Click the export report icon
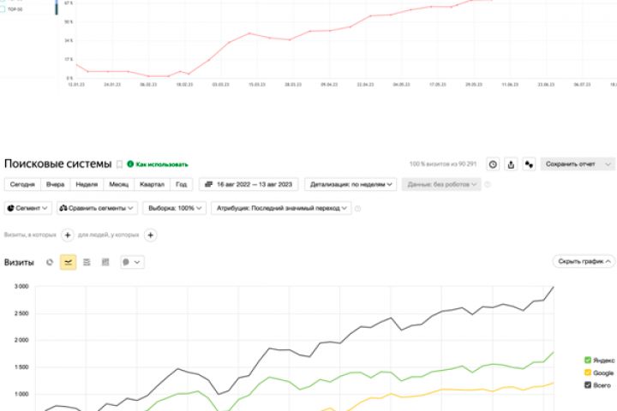The width and height of the screenshot is (617, 411). click(x=511, y=164)
